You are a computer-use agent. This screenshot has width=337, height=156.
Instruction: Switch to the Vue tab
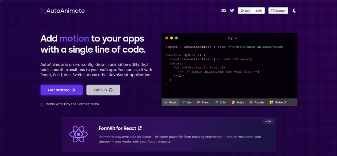point(186,102)
